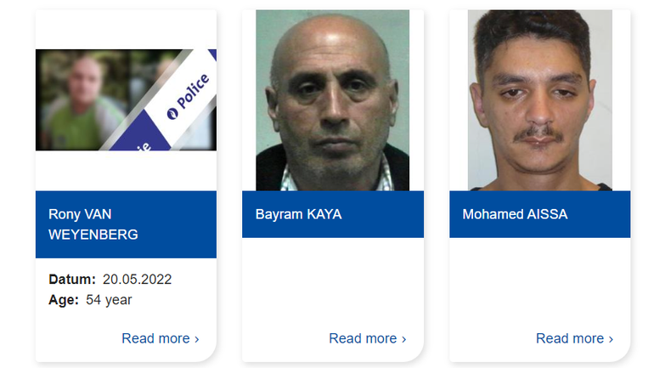
Task: Select the Mohamed AISSA name banner
Action: 539,214
